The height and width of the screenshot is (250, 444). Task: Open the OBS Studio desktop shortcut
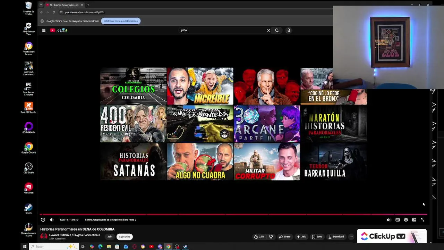(28, 168)
